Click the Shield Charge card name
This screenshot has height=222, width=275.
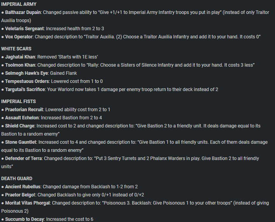pyautogui.click(x=20, y=126)
